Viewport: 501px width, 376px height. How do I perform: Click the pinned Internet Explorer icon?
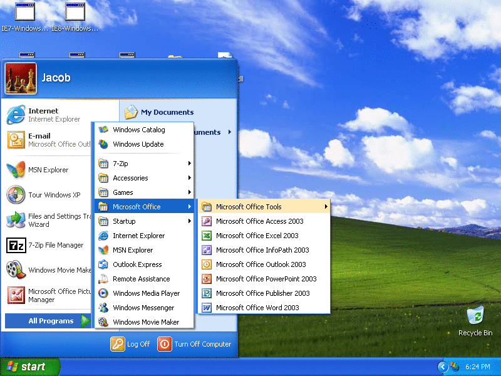[16, 115]
